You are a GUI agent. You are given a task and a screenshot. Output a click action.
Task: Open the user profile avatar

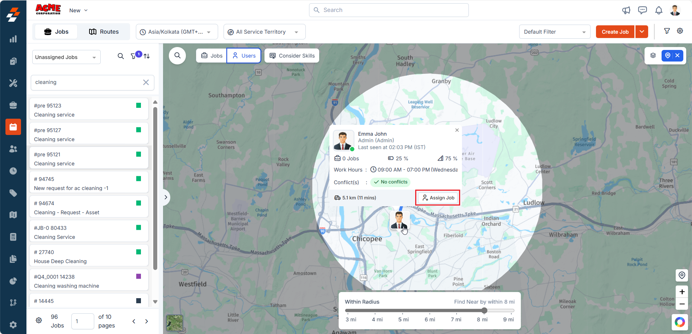[x=675, y=10]
